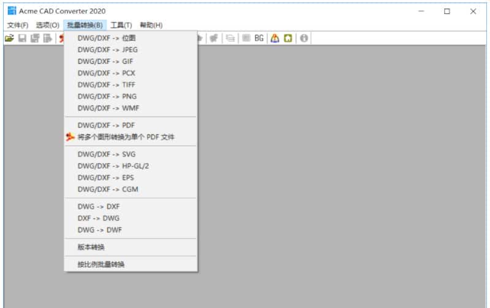The height and width of the screenshot is (308, 490).
Task: Choose DWG/DXF -> TIFF conversion
Action: tap(130, 85)
